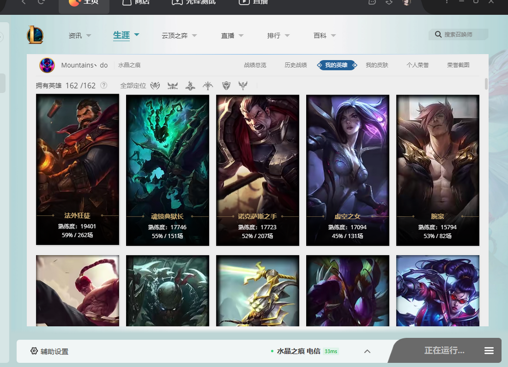The image size is (508, 367).
Task: Filter heroes by Marksman bow icon
Action: [x=208, y=86]
